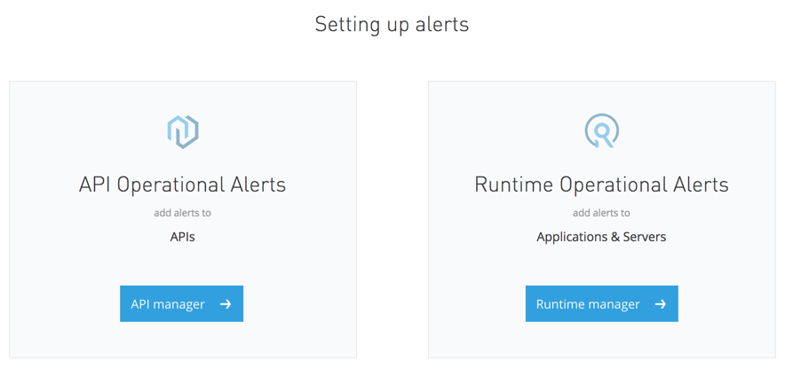Click 'add alerts to' under API Operational Alerts
Image resolution: width=785 pixels, height=369 pixels.
click(183, 213)
